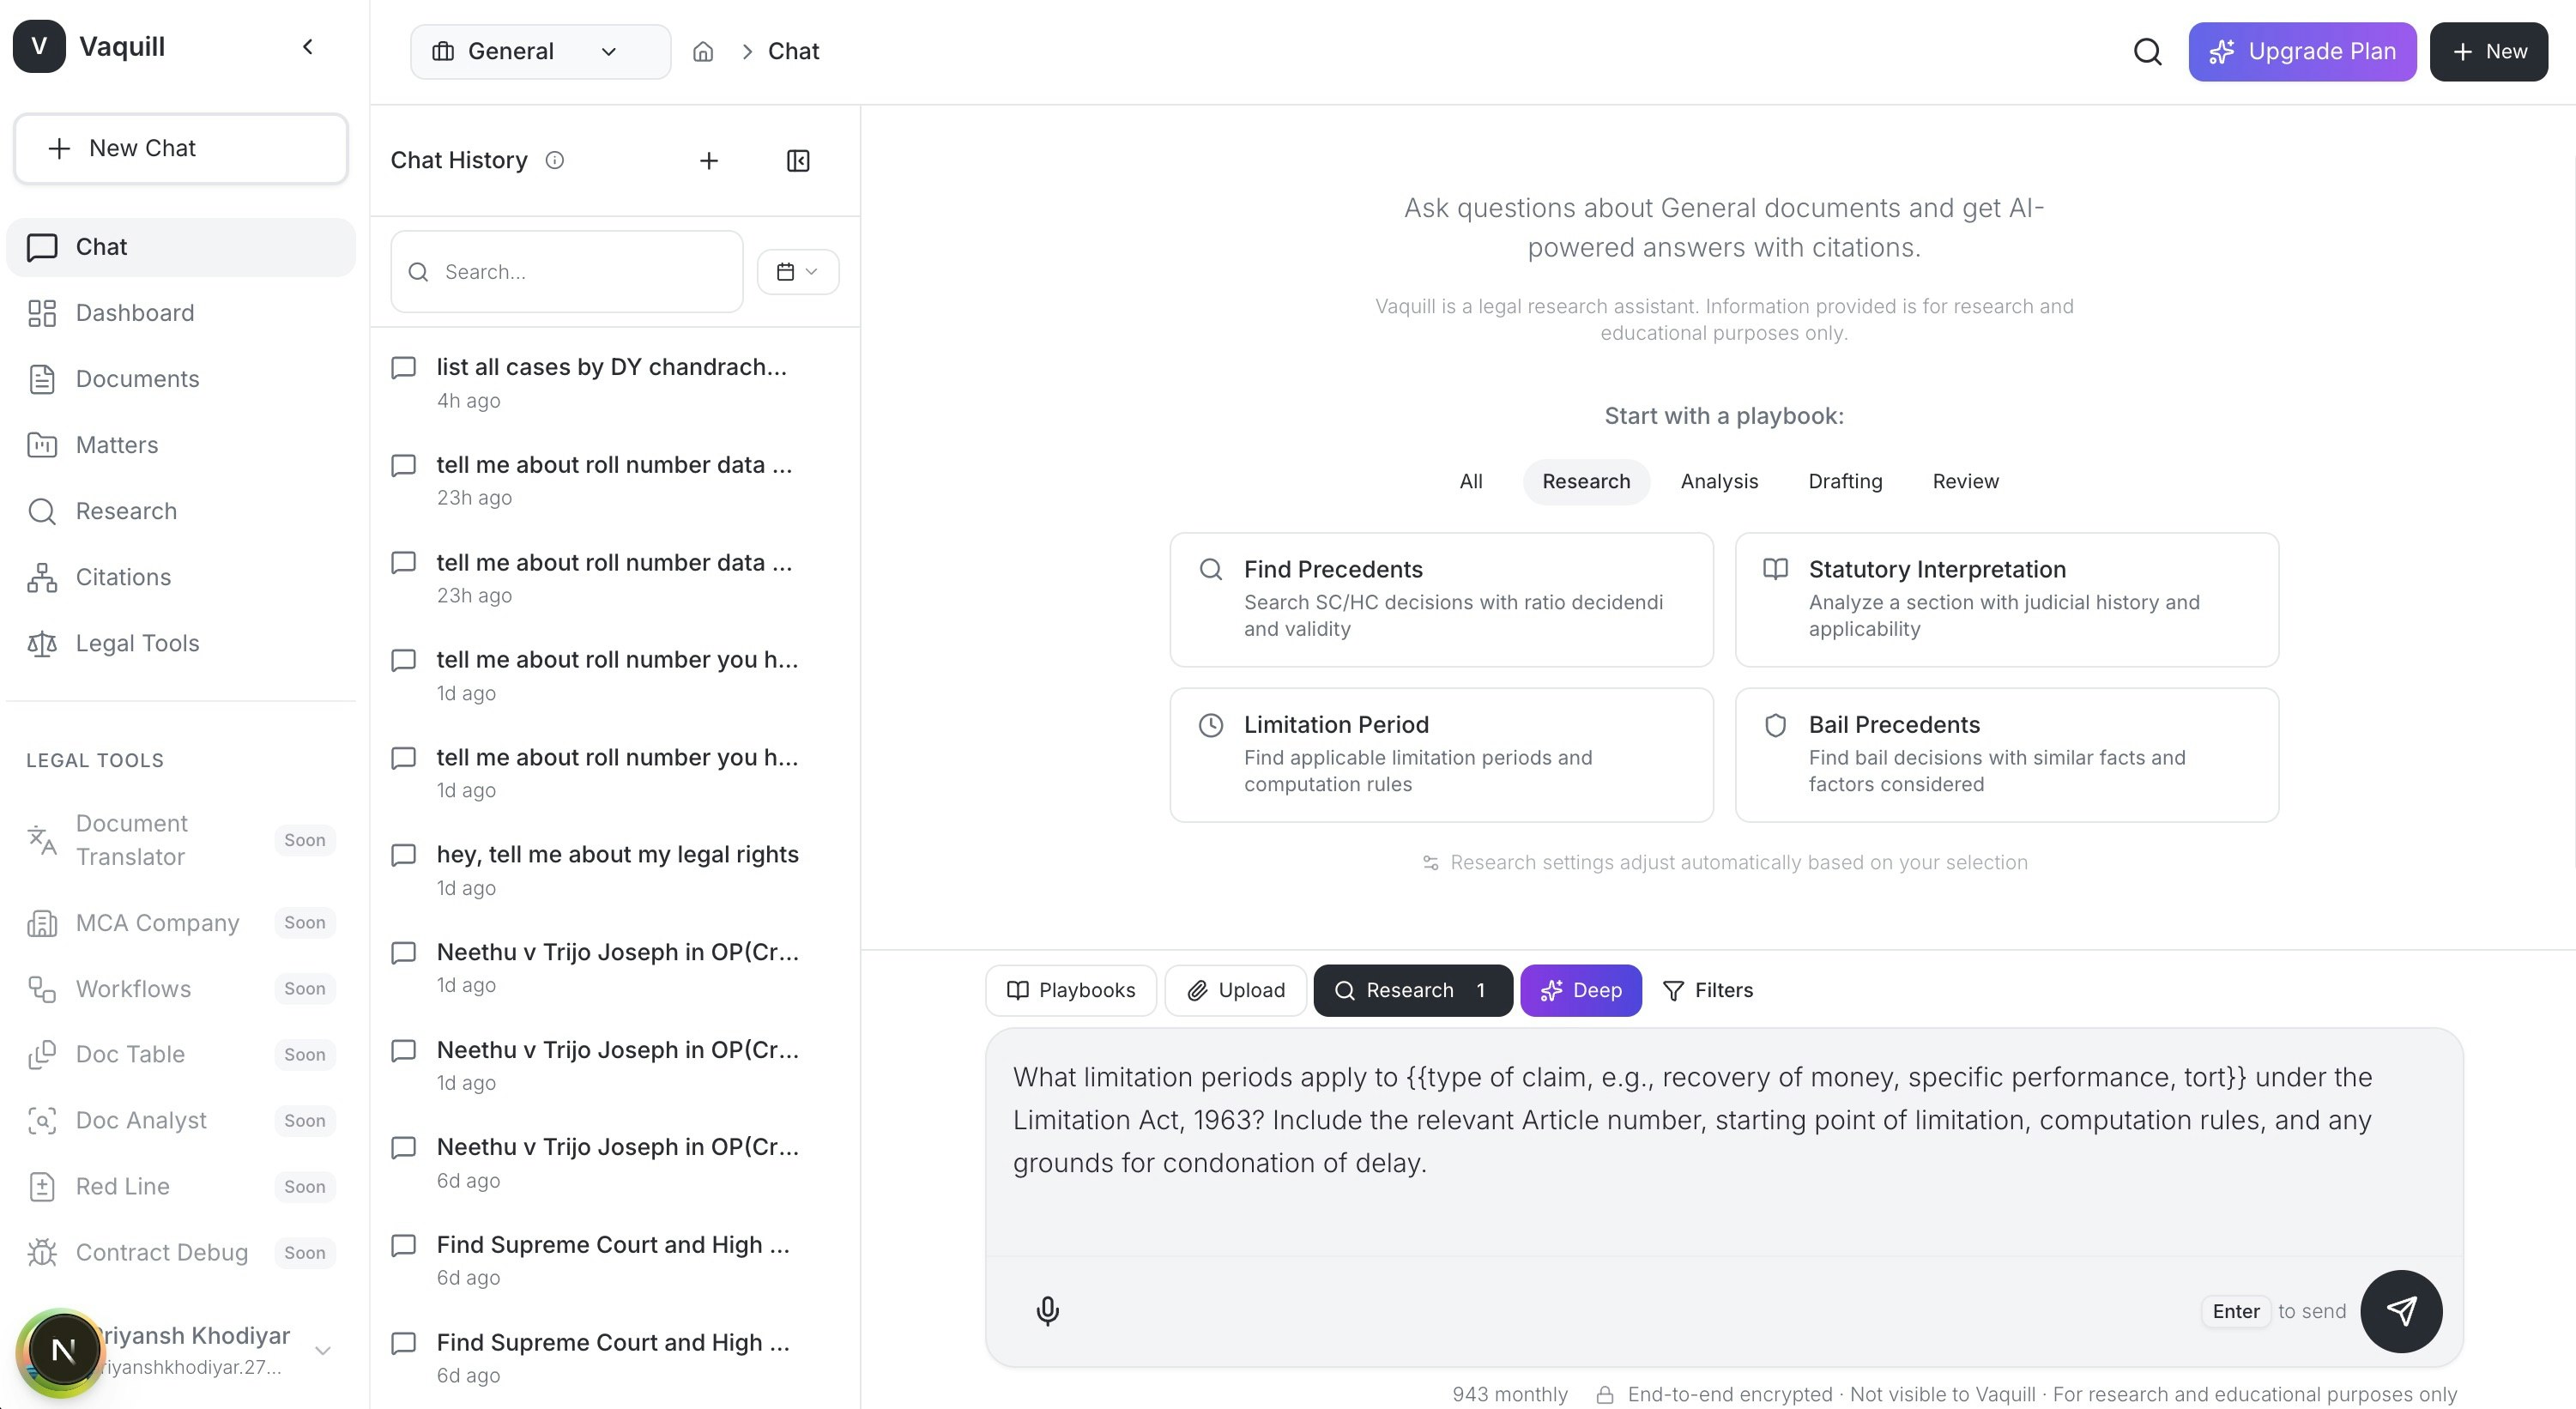
Task: Collapse the Chat History panel icon
Action: [x=798, y=161]
